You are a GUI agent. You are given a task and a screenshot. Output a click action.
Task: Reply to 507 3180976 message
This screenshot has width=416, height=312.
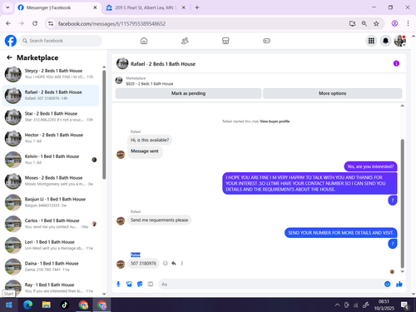(x=174, y=263)
